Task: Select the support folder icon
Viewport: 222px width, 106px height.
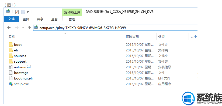Action: point(11,62)
